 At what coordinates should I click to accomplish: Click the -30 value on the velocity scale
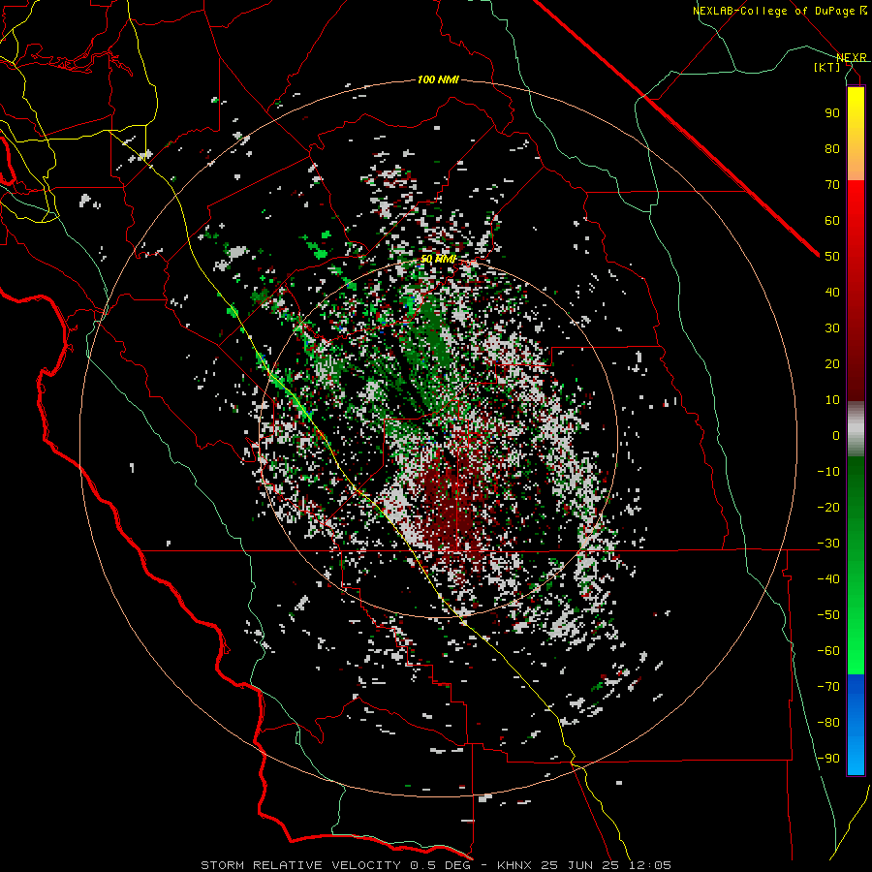[828, 544]
